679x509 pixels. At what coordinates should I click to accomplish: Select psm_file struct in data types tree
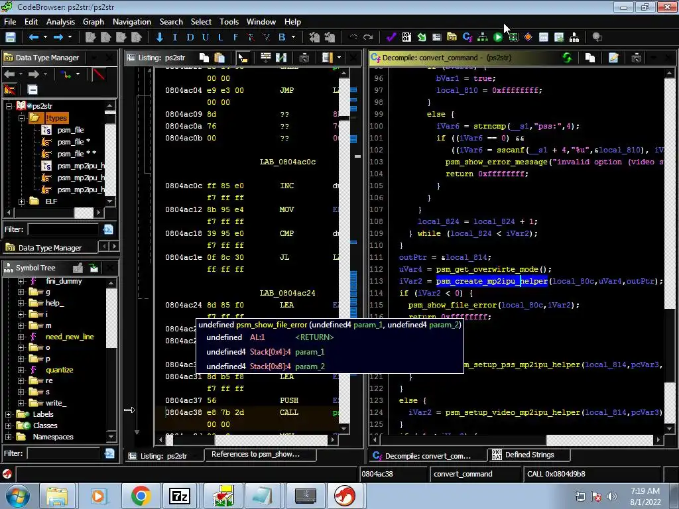70,130
